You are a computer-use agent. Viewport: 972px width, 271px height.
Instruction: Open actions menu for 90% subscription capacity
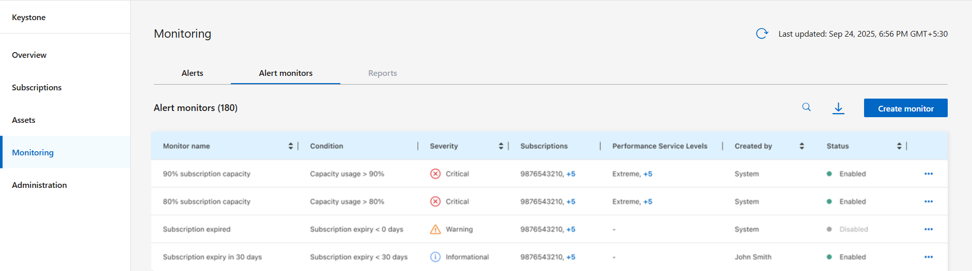[x=928, y=174]
